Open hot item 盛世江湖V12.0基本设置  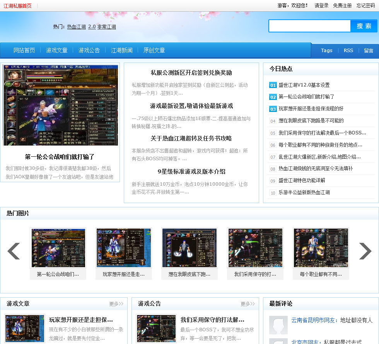click(x=304, y=85)
